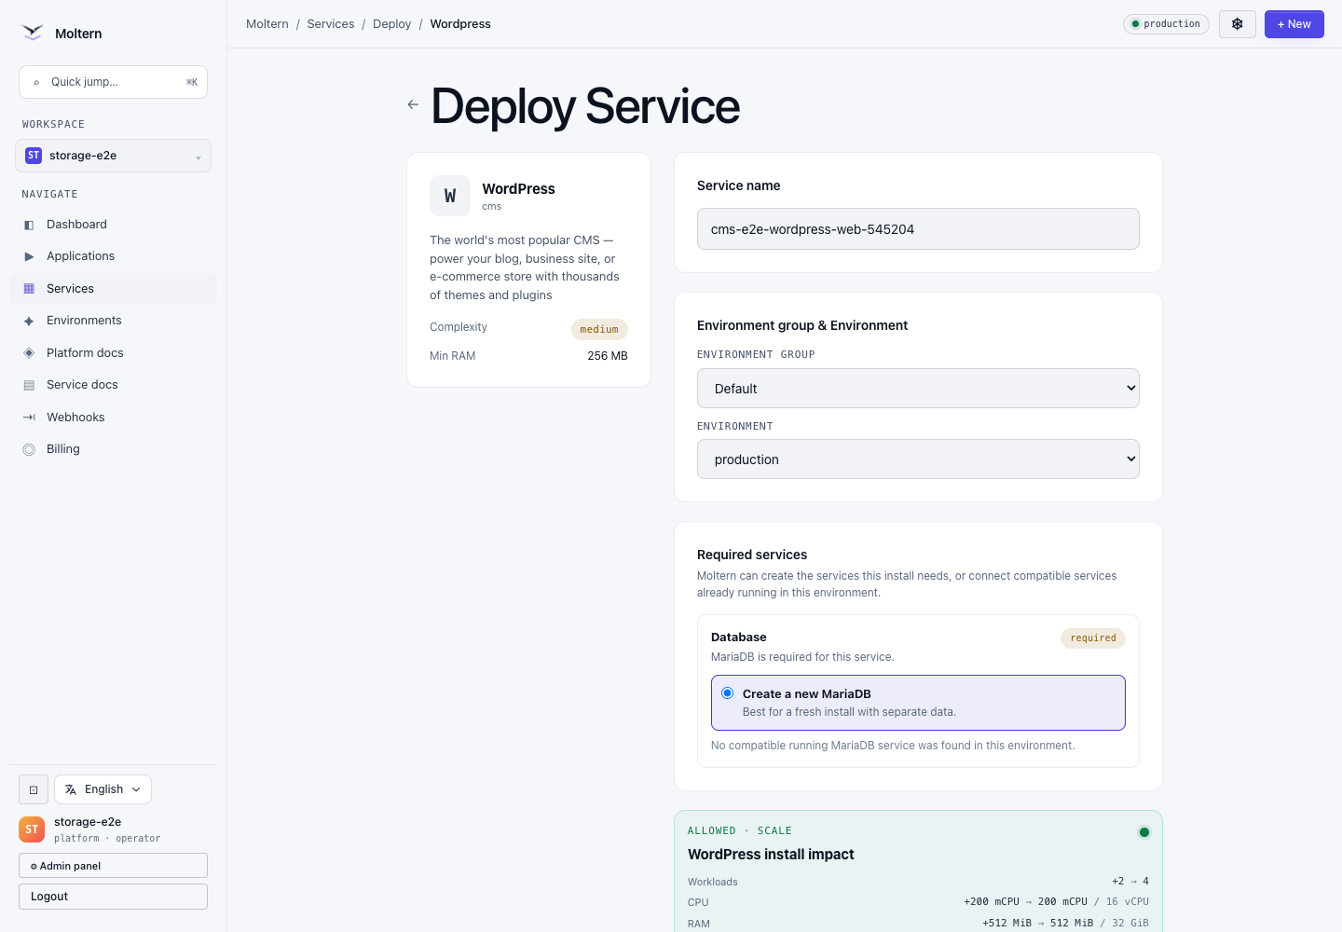Click the Dashboard sidebar icon
The width and height of the screenshot is (1342, 932).
[x=29, y=225]
